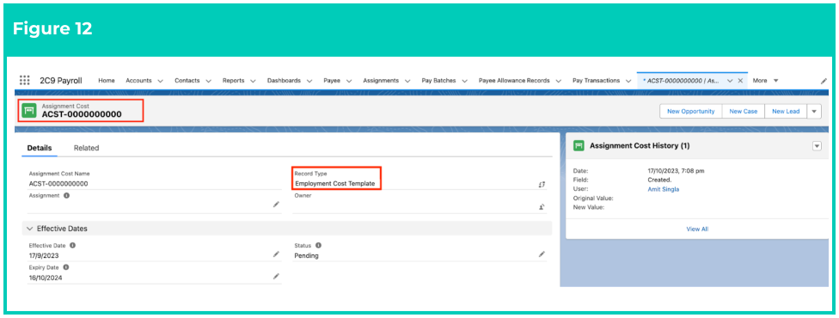Click the Assignment Cost green record icon

tap(28, 110)
